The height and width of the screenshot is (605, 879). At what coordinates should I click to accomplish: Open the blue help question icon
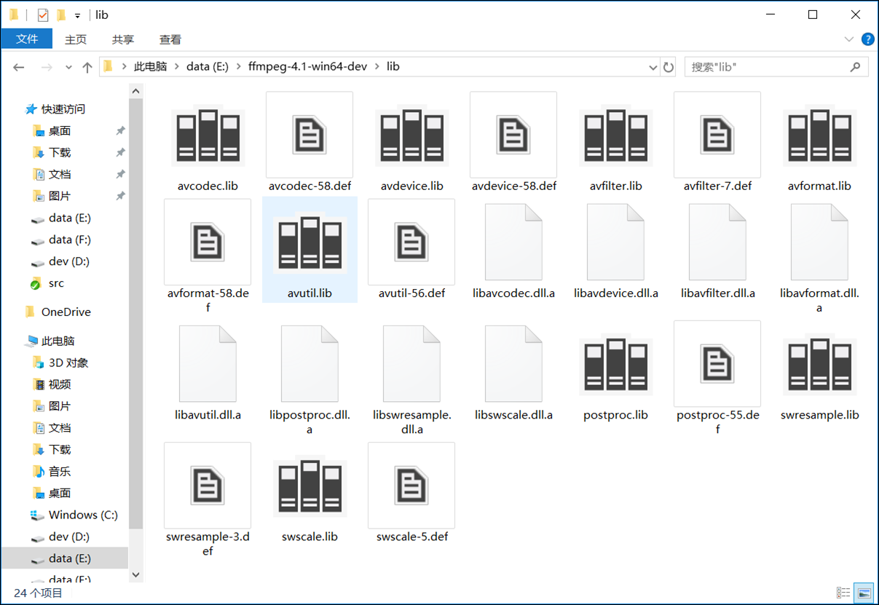tap(867, 39)
